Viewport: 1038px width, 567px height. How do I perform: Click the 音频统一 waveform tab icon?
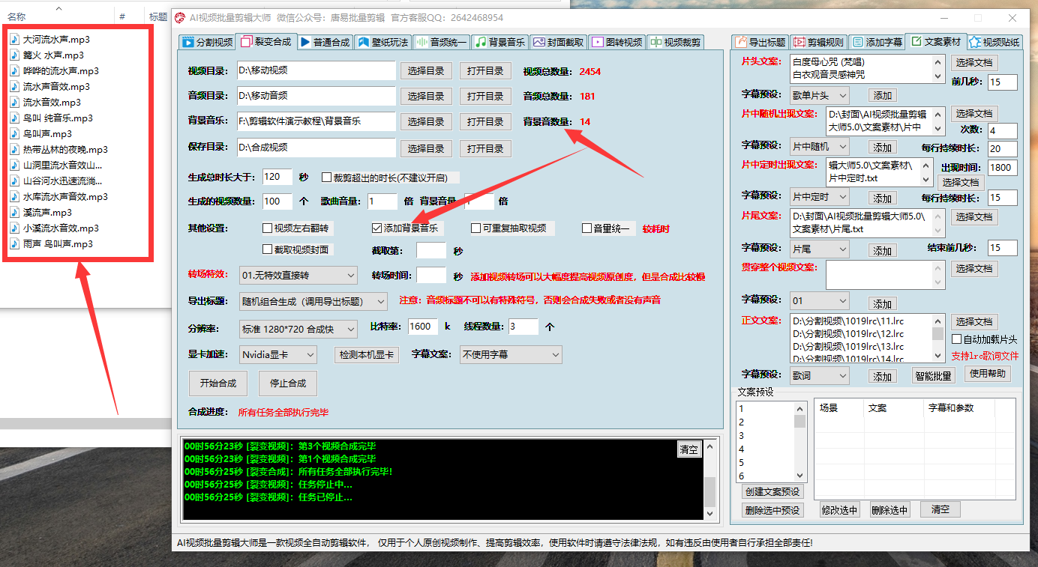pyautogui.click(x=422, y=43)
